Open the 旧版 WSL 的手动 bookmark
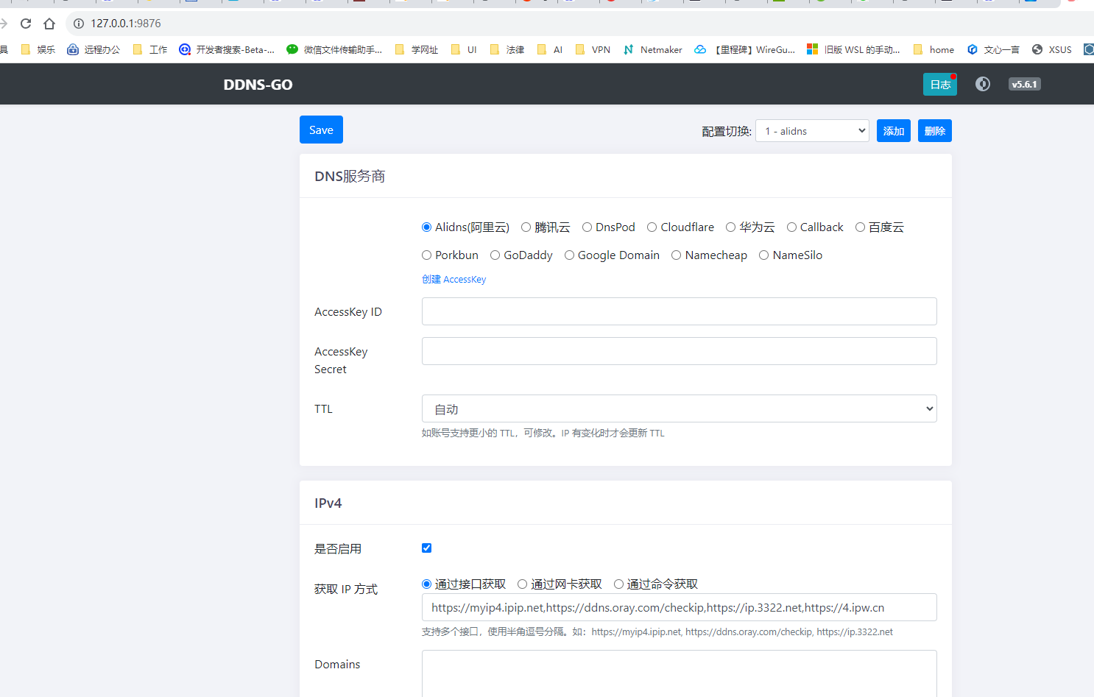This screenshot has width=1094, height=697. [x=854, y=49]
